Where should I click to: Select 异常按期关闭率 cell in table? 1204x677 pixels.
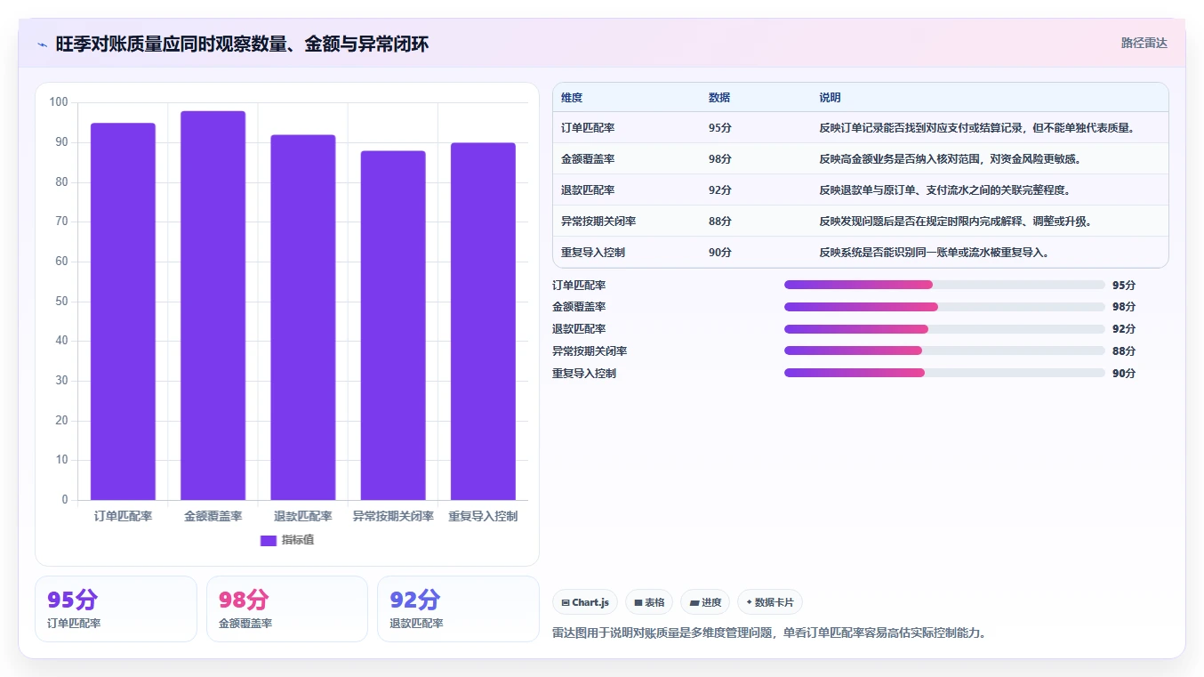[598, 222]
